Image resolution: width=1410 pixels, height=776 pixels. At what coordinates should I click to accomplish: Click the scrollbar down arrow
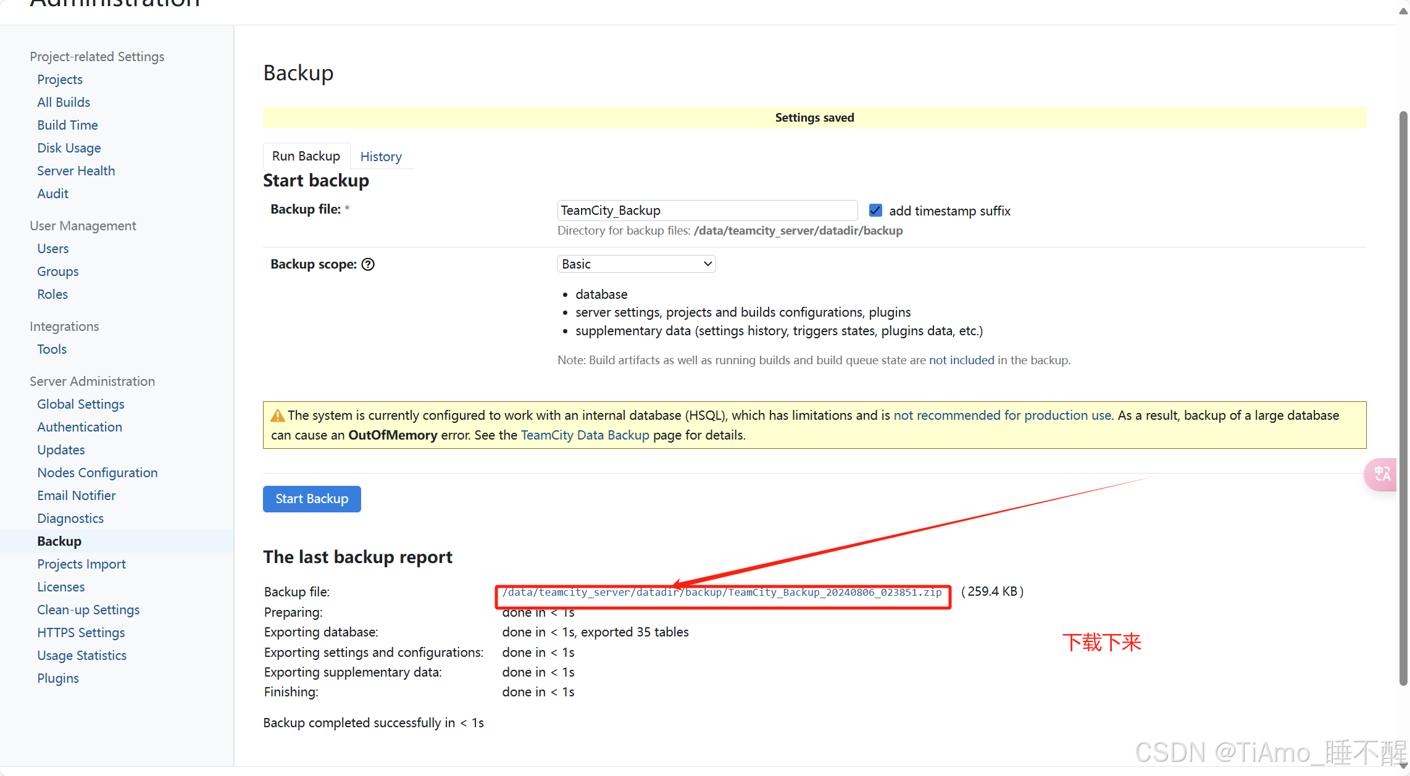point(1403,766)
